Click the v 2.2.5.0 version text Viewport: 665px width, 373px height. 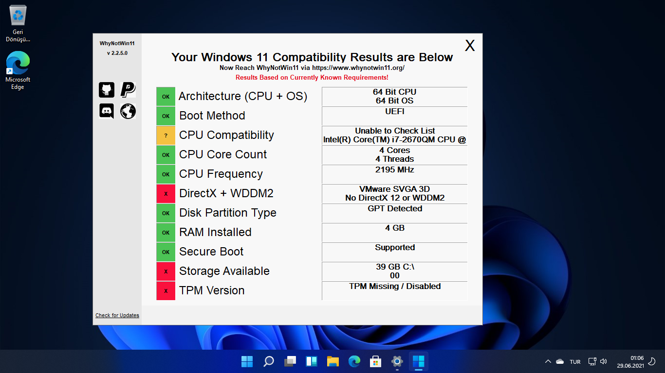pos(117,53)
